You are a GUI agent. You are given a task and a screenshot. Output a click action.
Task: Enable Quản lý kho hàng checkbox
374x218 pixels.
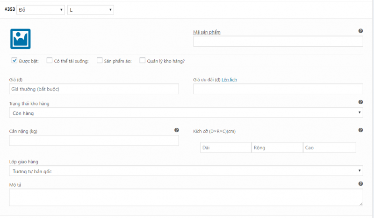click(x=143, y=60)
